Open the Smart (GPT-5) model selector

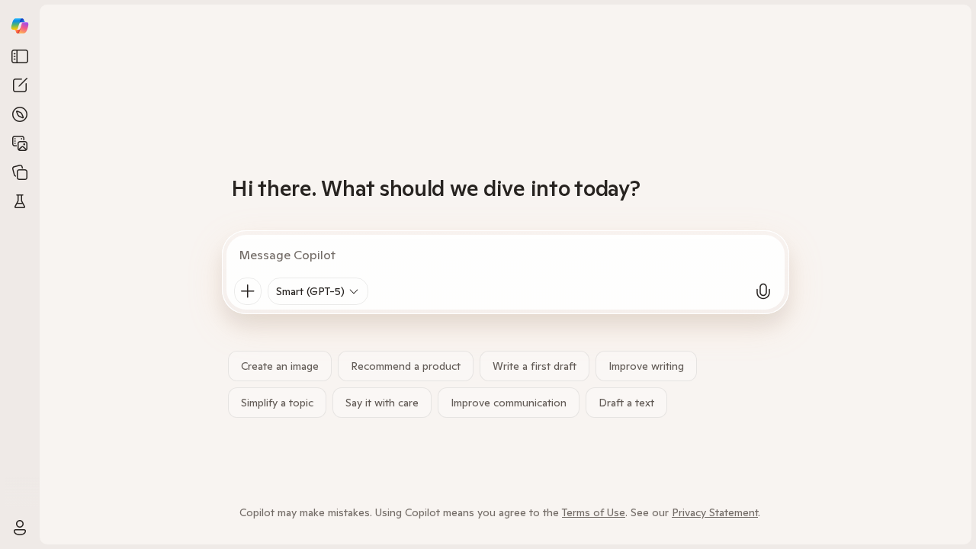317,291
